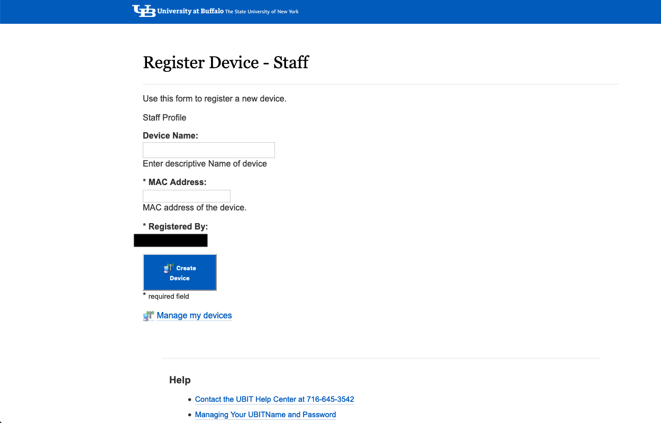Click the device icon on Create Device button
The image size is (661, 423).
(x=169, y=268)
